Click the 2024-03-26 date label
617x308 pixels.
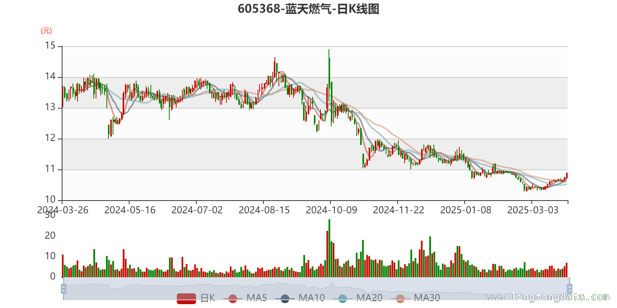pyautogui.click(x=62, y=210)
